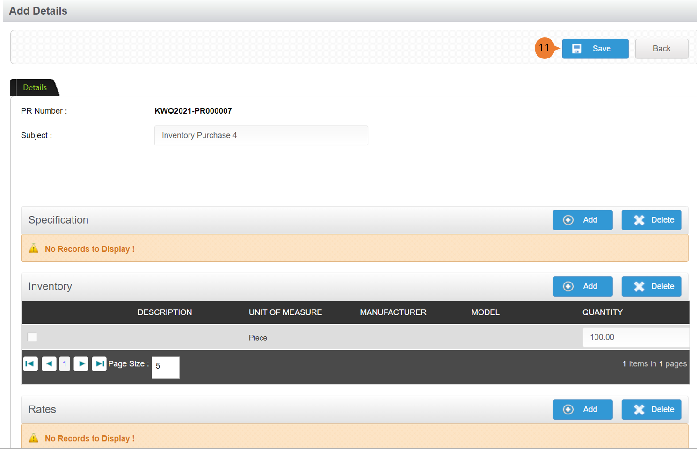Click the plus icon on Specification Add

point(568,220)
